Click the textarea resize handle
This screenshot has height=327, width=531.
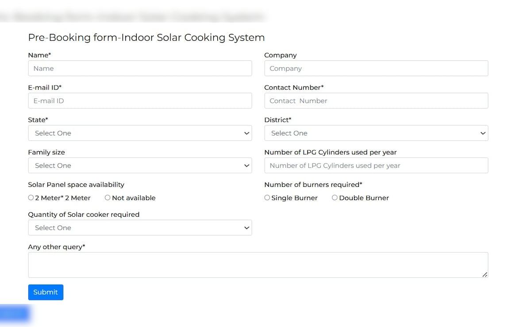click(x=485, y=275)
